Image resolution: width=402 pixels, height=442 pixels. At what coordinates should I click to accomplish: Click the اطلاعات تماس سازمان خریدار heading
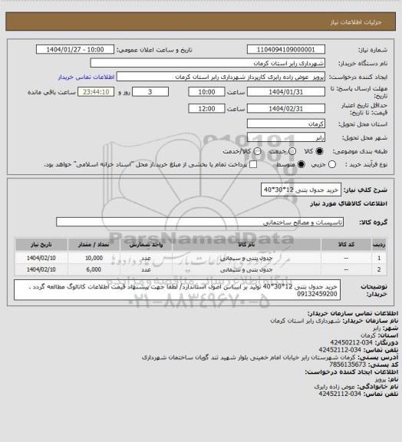(353, 313)
